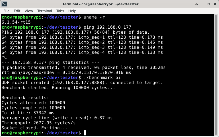
Task: Minimize the Terminal window
Action: pos(203,4)
